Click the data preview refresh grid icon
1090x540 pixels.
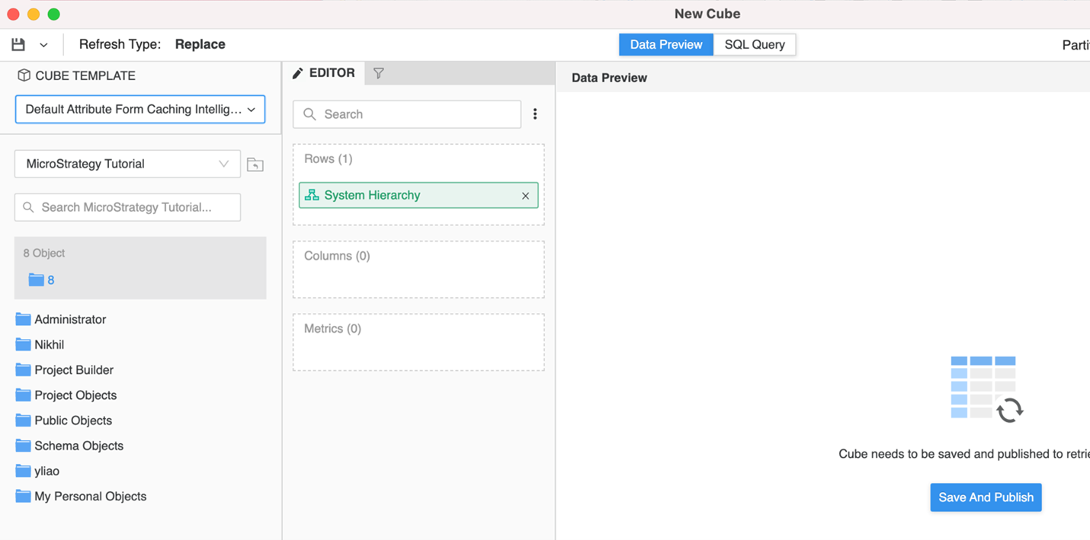point(986,388)
